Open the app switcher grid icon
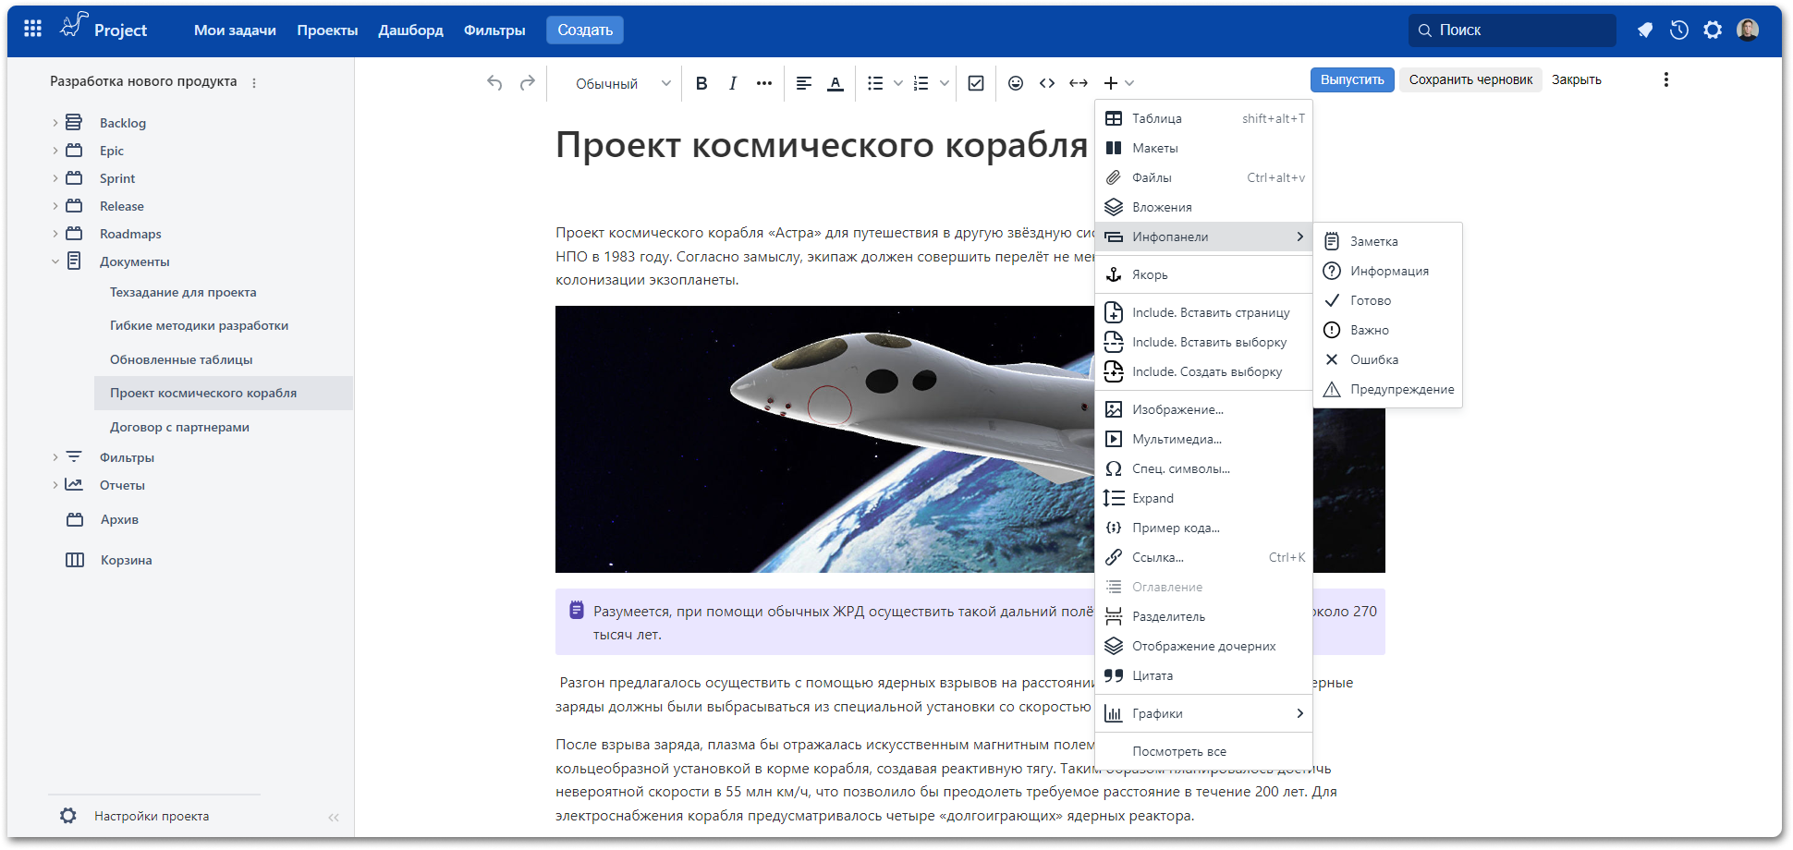This screenshot has width=1793, height=850. pos(33,30)
